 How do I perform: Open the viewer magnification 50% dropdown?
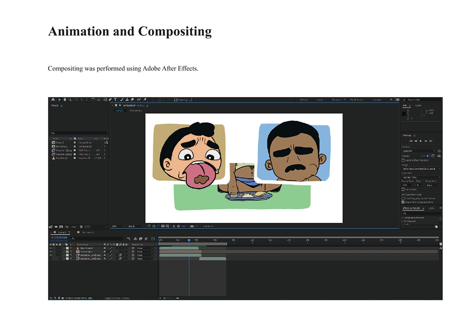pos(118,226)
